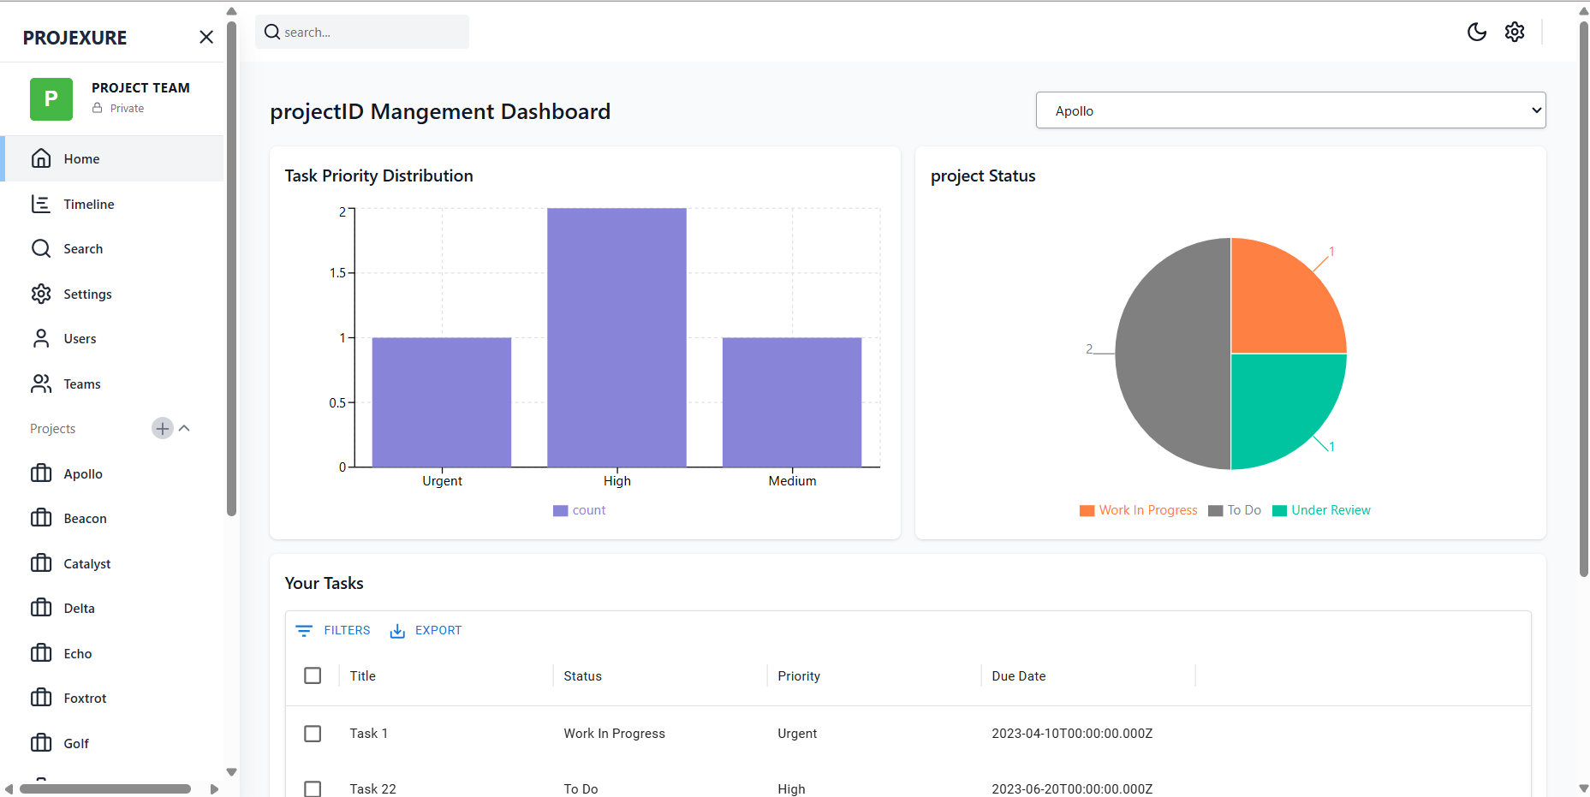
Task: Go to Home in the sidebar
Action: point(112,158)
